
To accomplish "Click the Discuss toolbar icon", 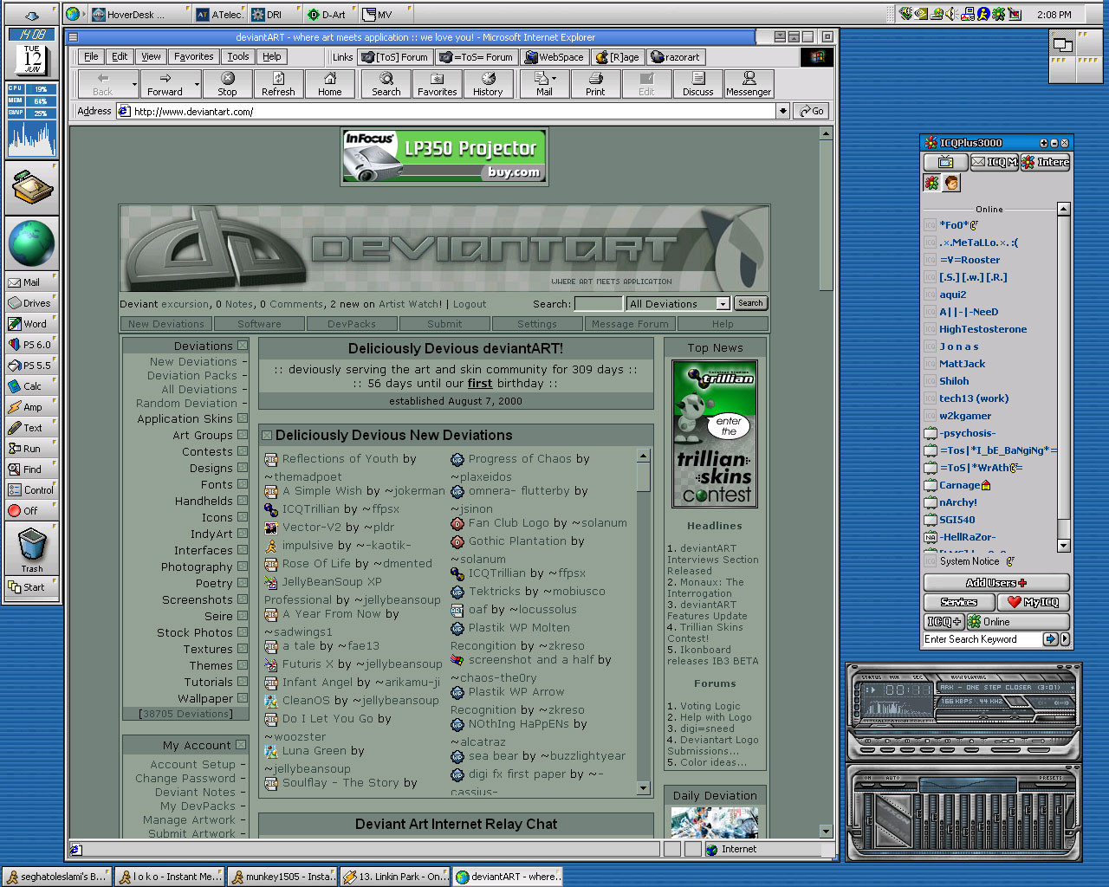I will [x=697, y=84].
